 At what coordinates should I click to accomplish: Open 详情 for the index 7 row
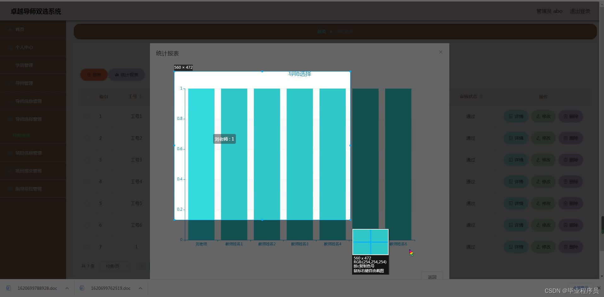(x=516, y=247)
